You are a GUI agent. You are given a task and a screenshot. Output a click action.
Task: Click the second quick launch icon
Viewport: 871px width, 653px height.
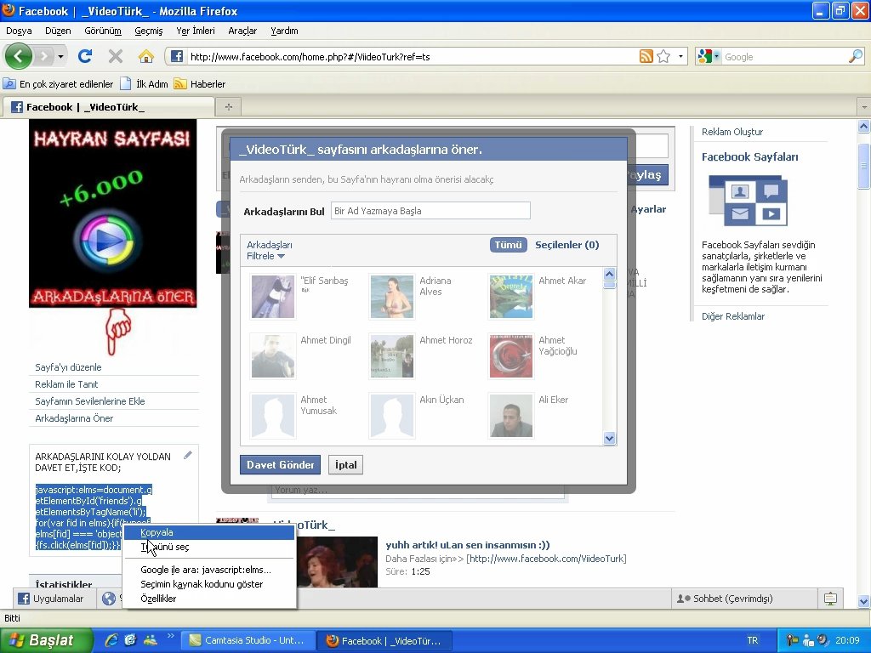point(130,640)
